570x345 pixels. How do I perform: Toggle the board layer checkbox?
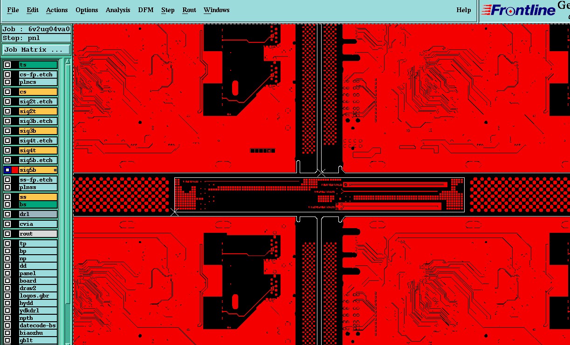click(7, 281)
